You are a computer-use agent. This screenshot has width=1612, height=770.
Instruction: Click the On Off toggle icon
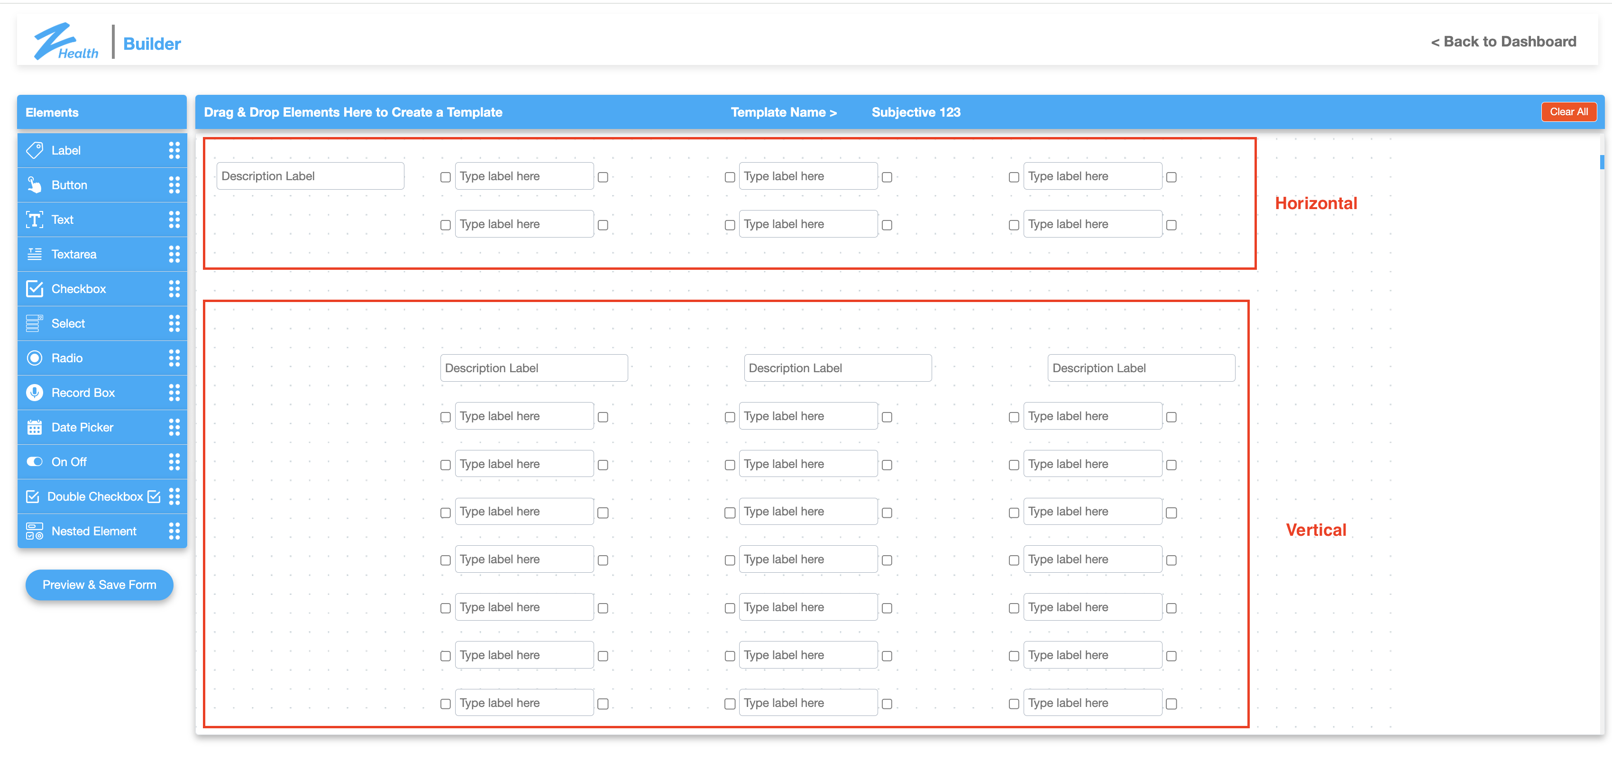pos(35,461)
